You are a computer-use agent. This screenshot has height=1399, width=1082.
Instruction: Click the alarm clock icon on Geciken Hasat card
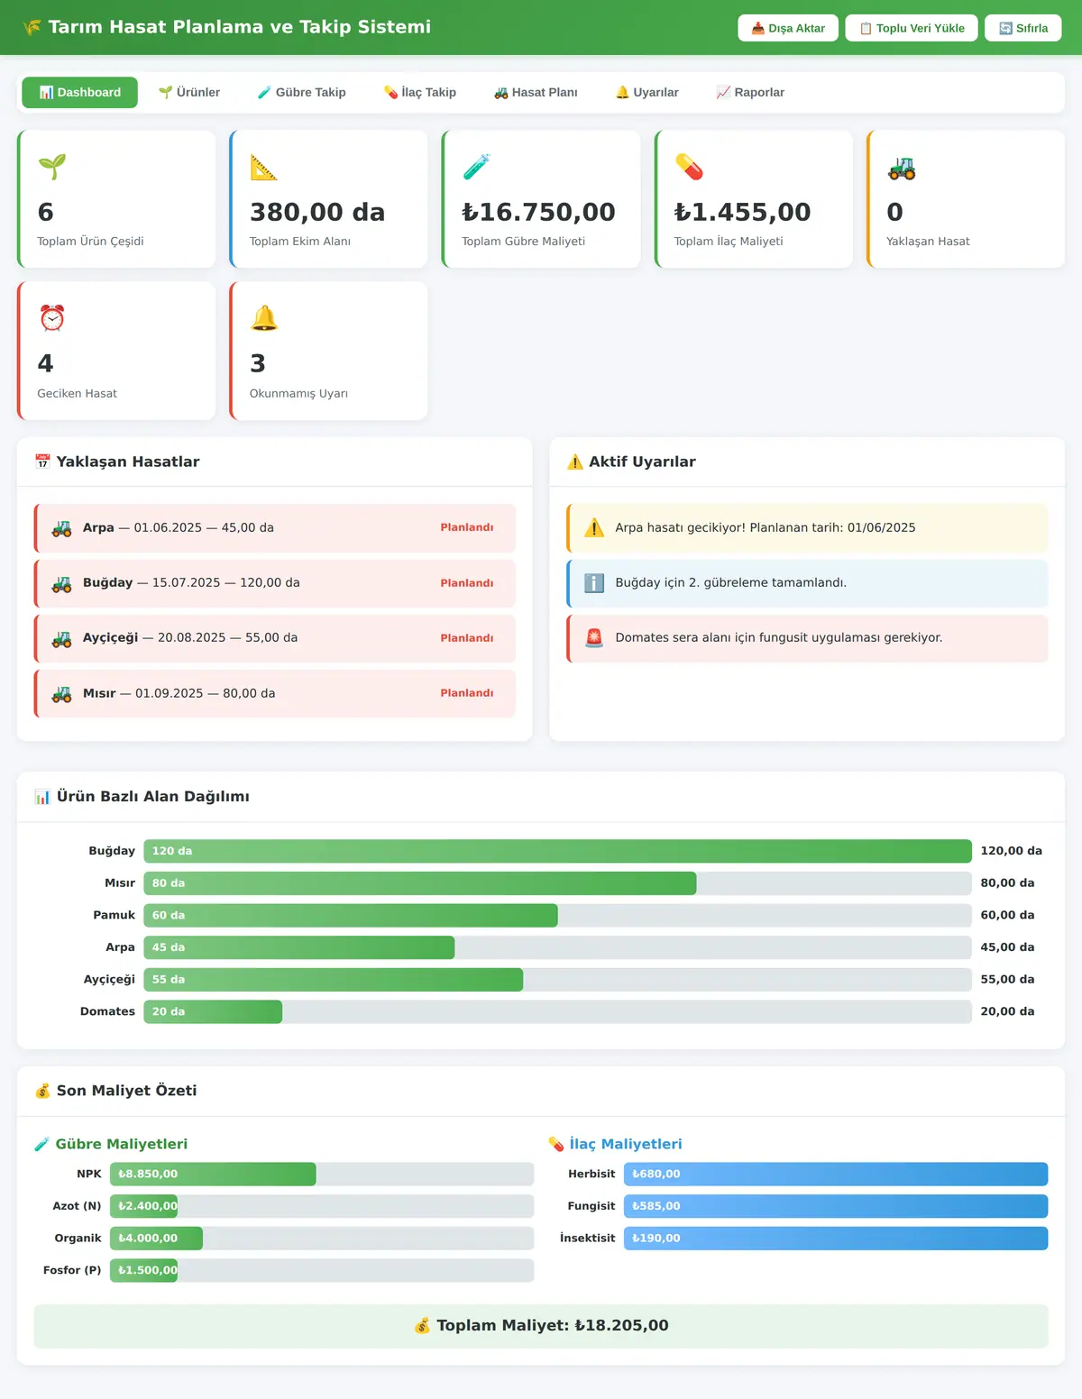[52, 318]
